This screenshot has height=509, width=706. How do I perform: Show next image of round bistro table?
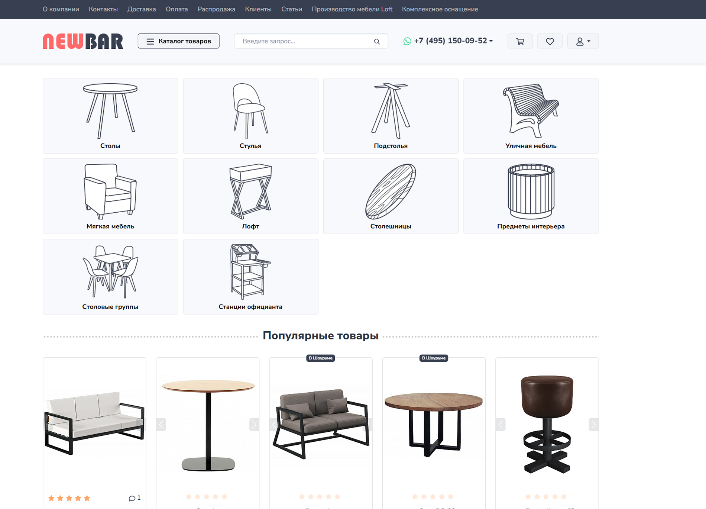click(254, 424)
